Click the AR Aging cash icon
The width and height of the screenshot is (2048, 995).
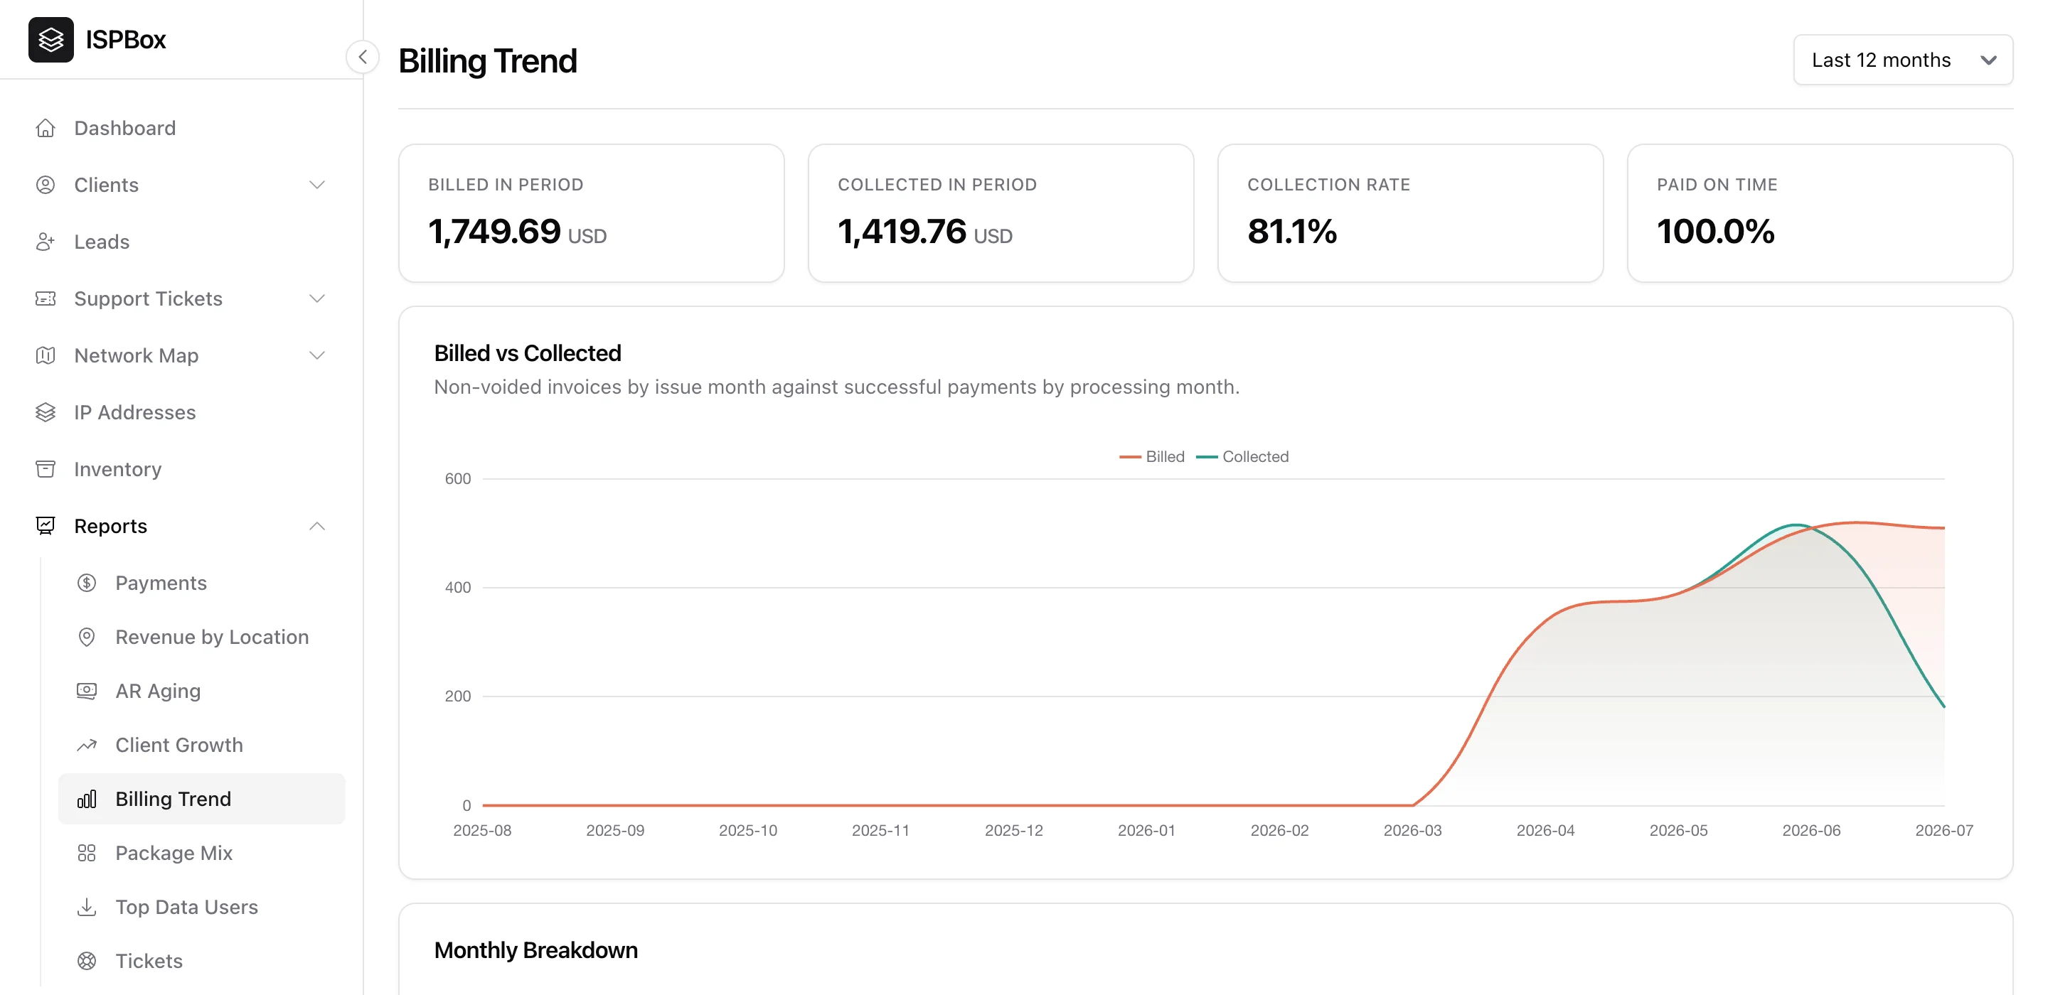(87, 691)
